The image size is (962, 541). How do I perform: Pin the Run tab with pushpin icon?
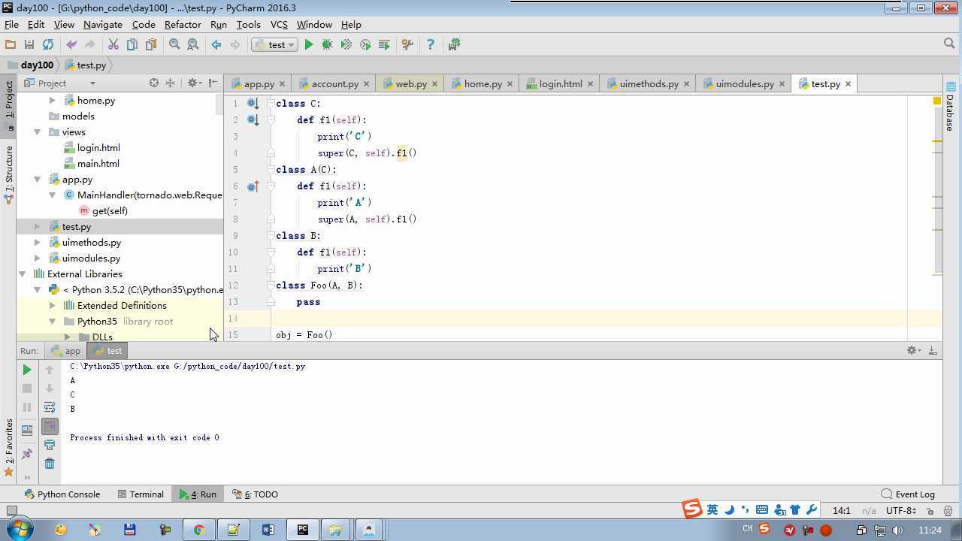point(27,454)
